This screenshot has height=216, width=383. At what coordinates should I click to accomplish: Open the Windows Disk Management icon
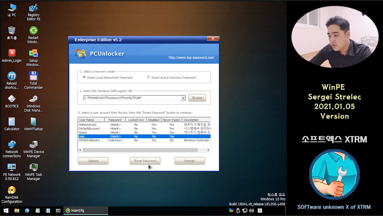coord(34,103)
